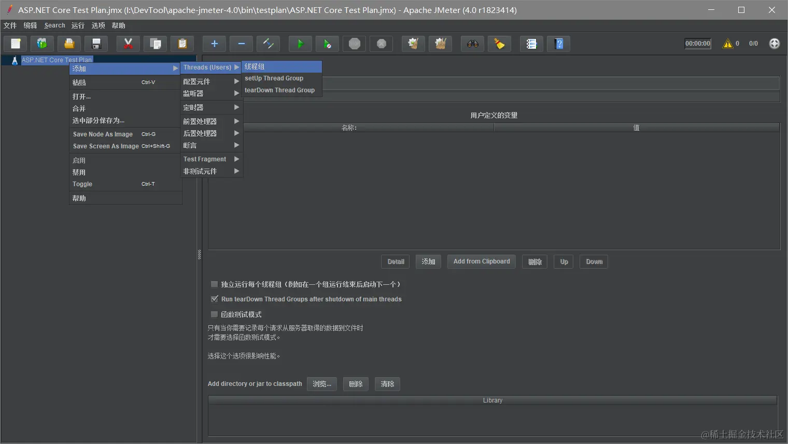Enable run thread groups consecutively checkbox
Viewport: 788px width, 444px height.
[x=214, y=284]
